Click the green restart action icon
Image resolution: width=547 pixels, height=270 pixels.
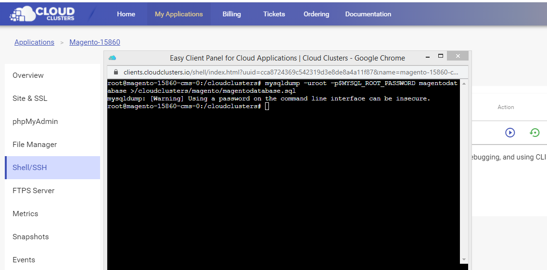point(534,132)
